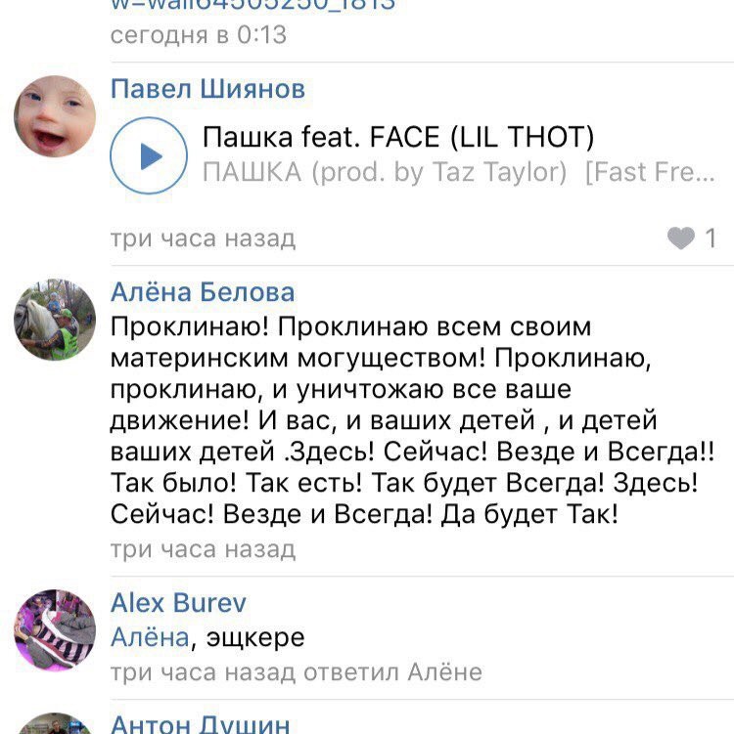Open the Антон Душин profile name link

pyautogui.click(x=201, y=723)
